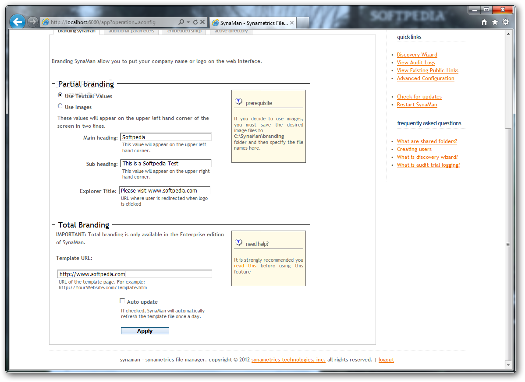525x382 pixels.
Task: Open a new blank browser tab
Action: point(303,23)
